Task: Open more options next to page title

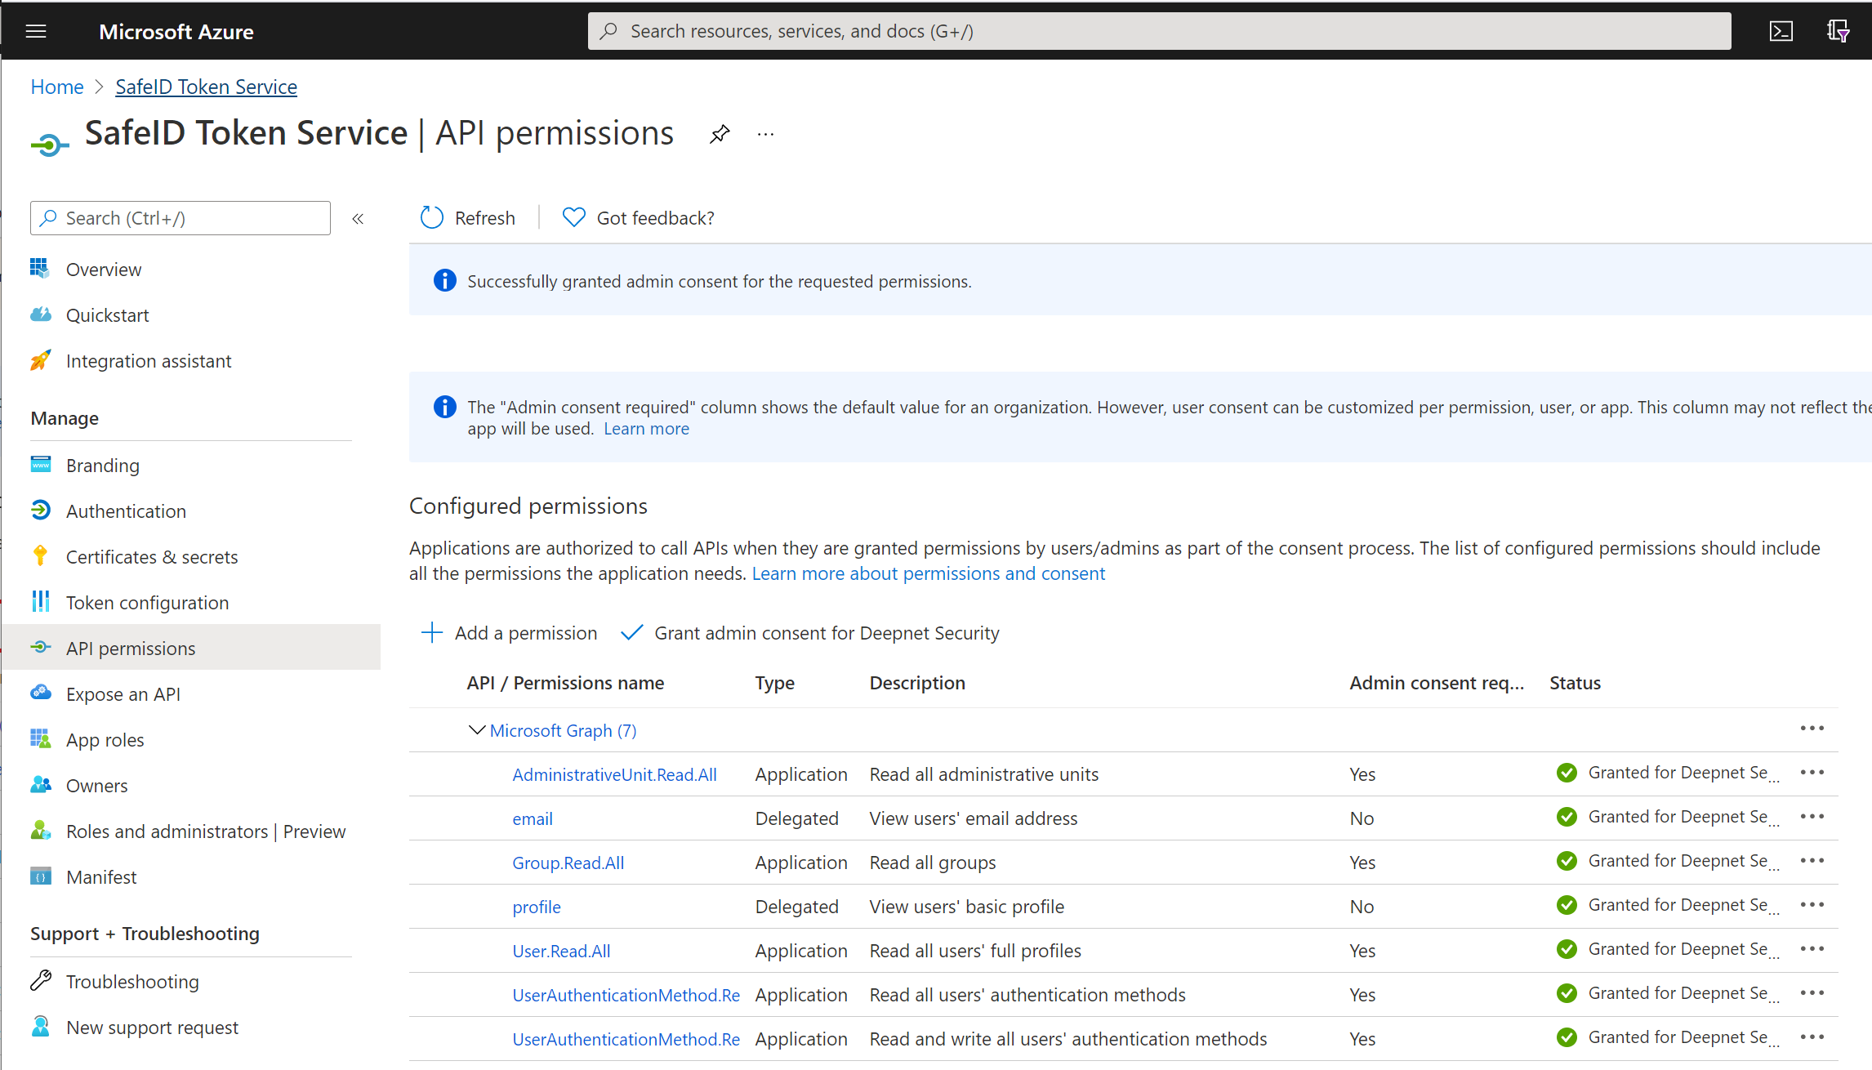Action: point(765,134)
